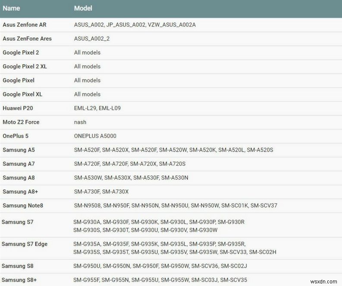Click the model line starting SM-G935A

coord(160,244)
